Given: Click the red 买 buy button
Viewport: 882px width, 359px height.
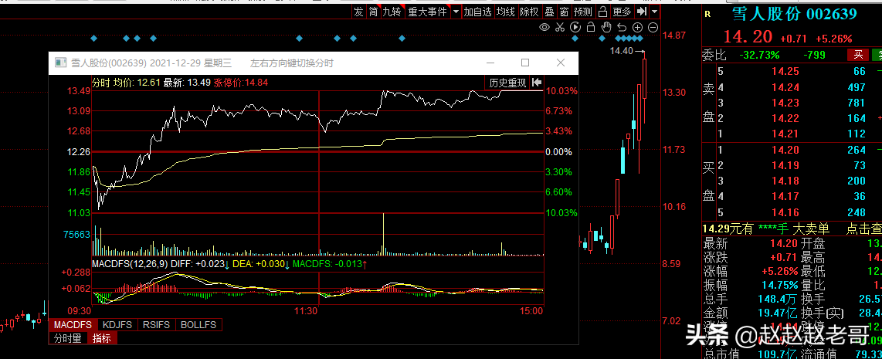Looking at the screenshot, I should 858,55.
